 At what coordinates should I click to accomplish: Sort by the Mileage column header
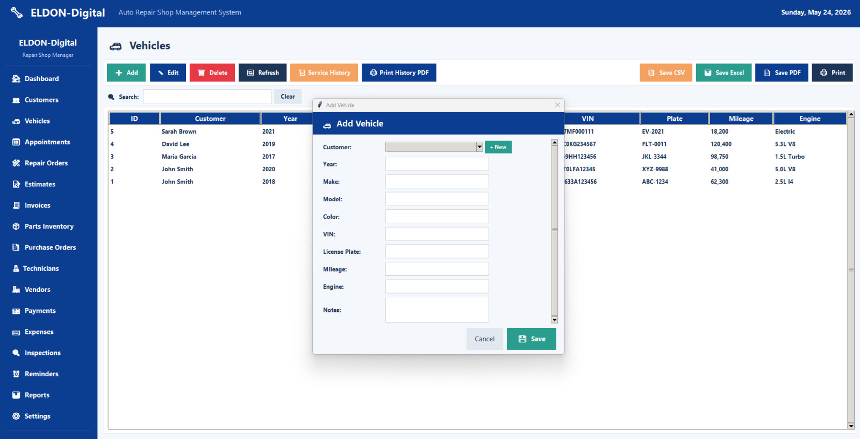coord(741,119)
